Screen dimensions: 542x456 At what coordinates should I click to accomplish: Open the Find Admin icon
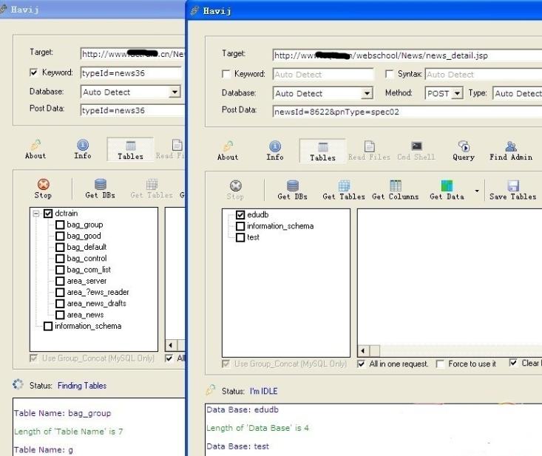coord(511,146)
